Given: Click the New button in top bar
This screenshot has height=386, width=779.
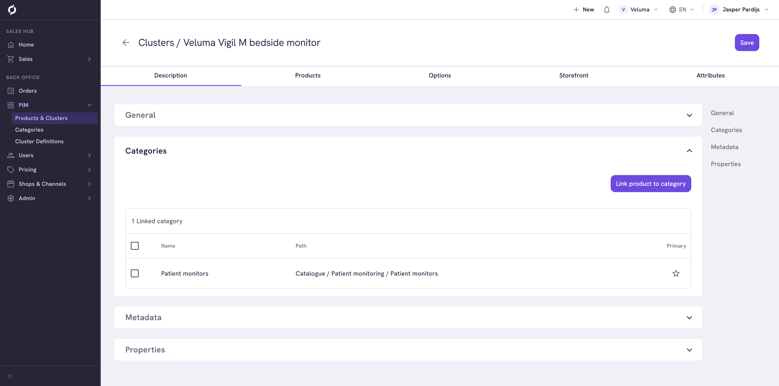Looking at the screenshot, I should [584, 9].
